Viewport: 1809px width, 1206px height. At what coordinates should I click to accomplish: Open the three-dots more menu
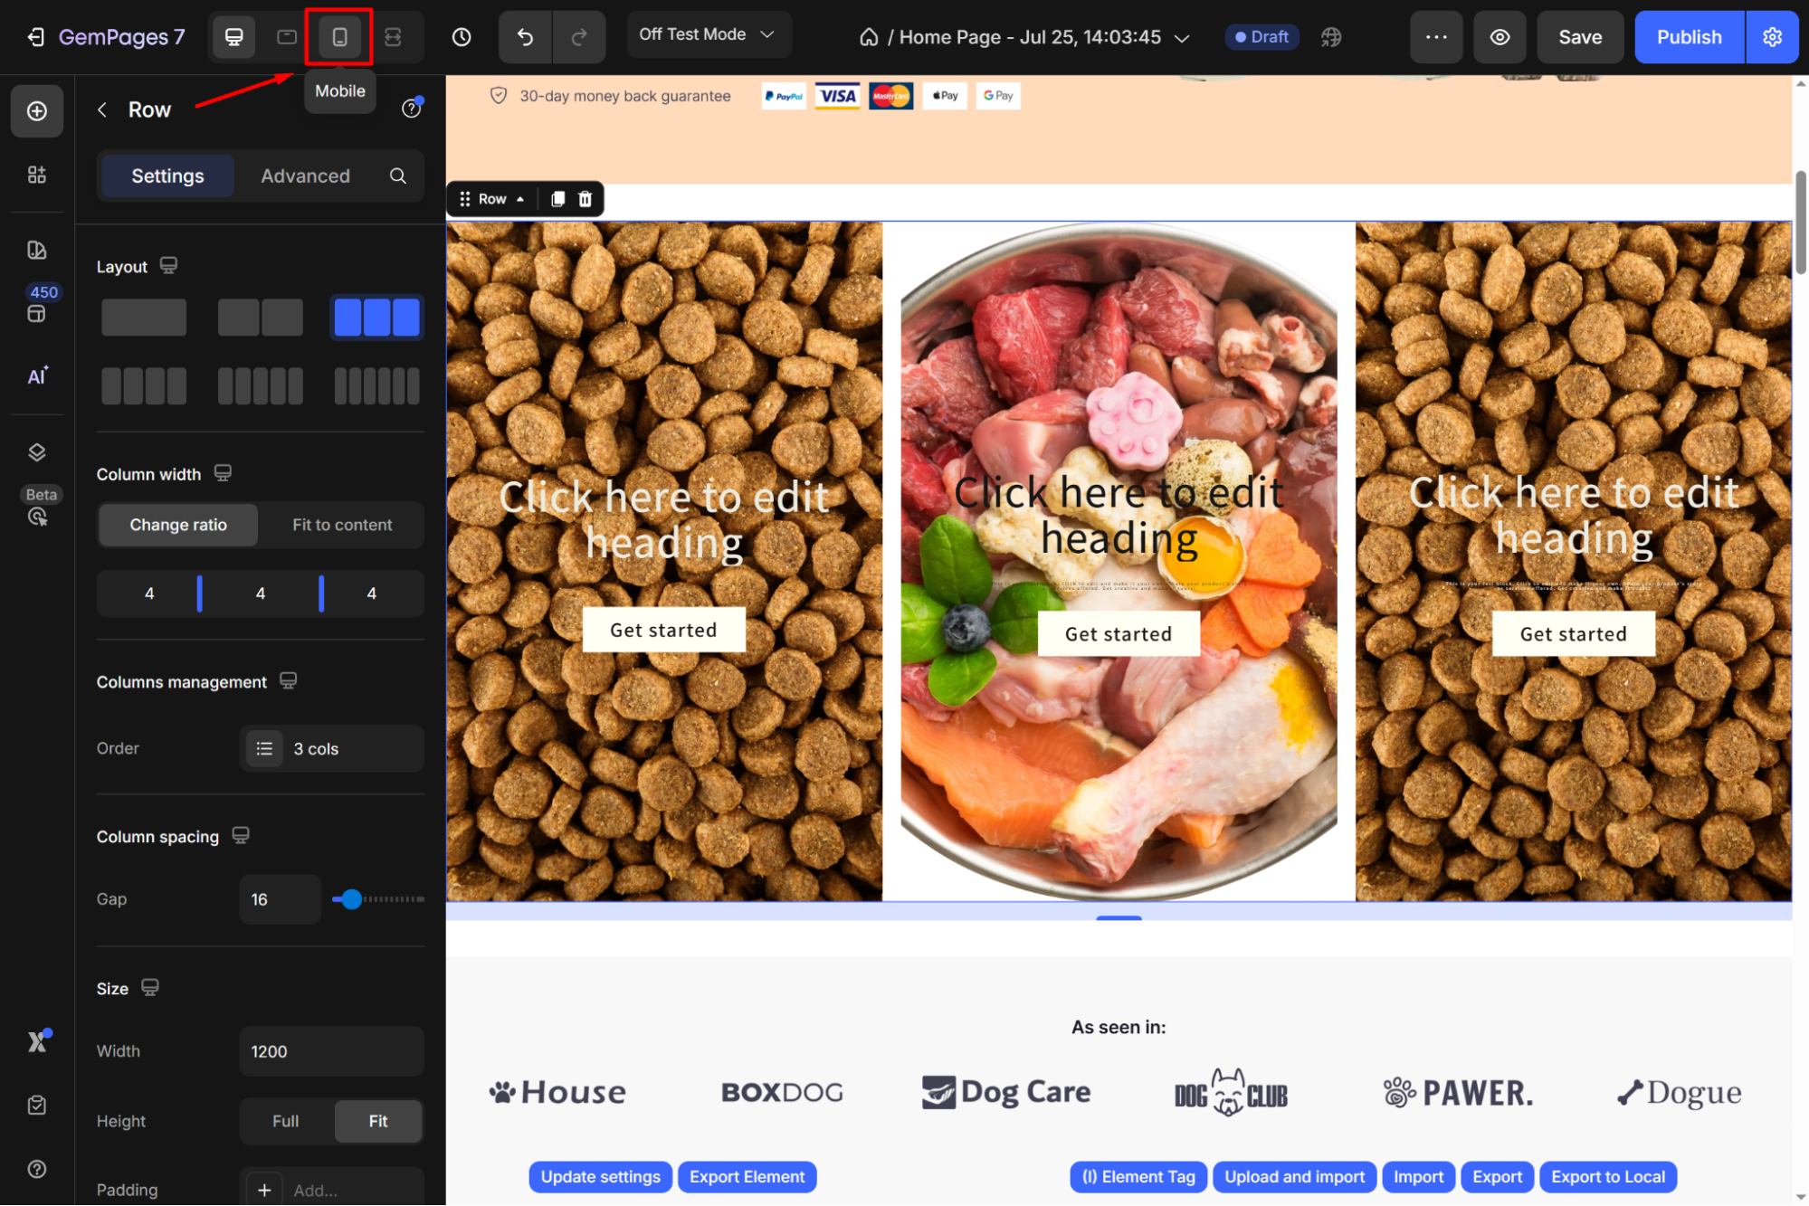[1436, 37]
